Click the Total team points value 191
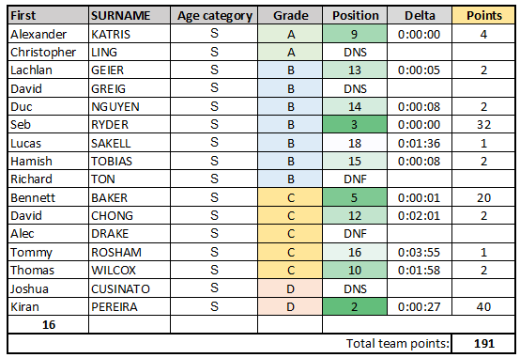 point(483,343)
